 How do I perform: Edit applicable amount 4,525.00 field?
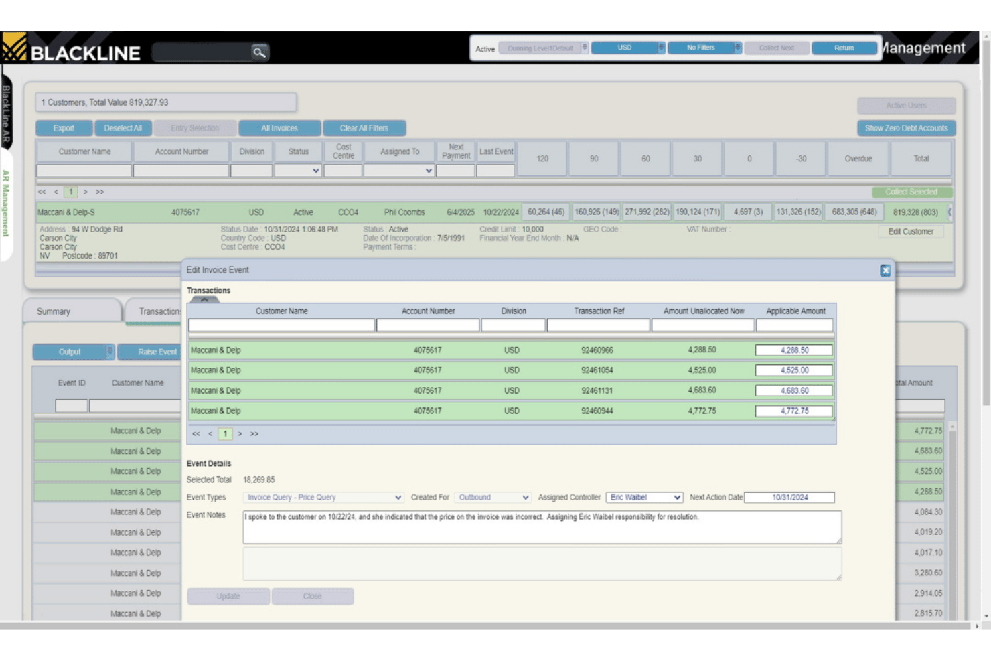point(794,370)
